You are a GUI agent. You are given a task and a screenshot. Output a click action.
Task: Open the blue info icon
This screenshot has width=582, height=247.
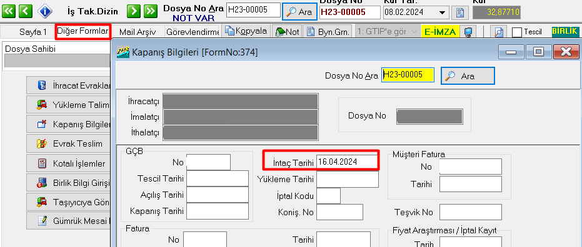[45, 11]
